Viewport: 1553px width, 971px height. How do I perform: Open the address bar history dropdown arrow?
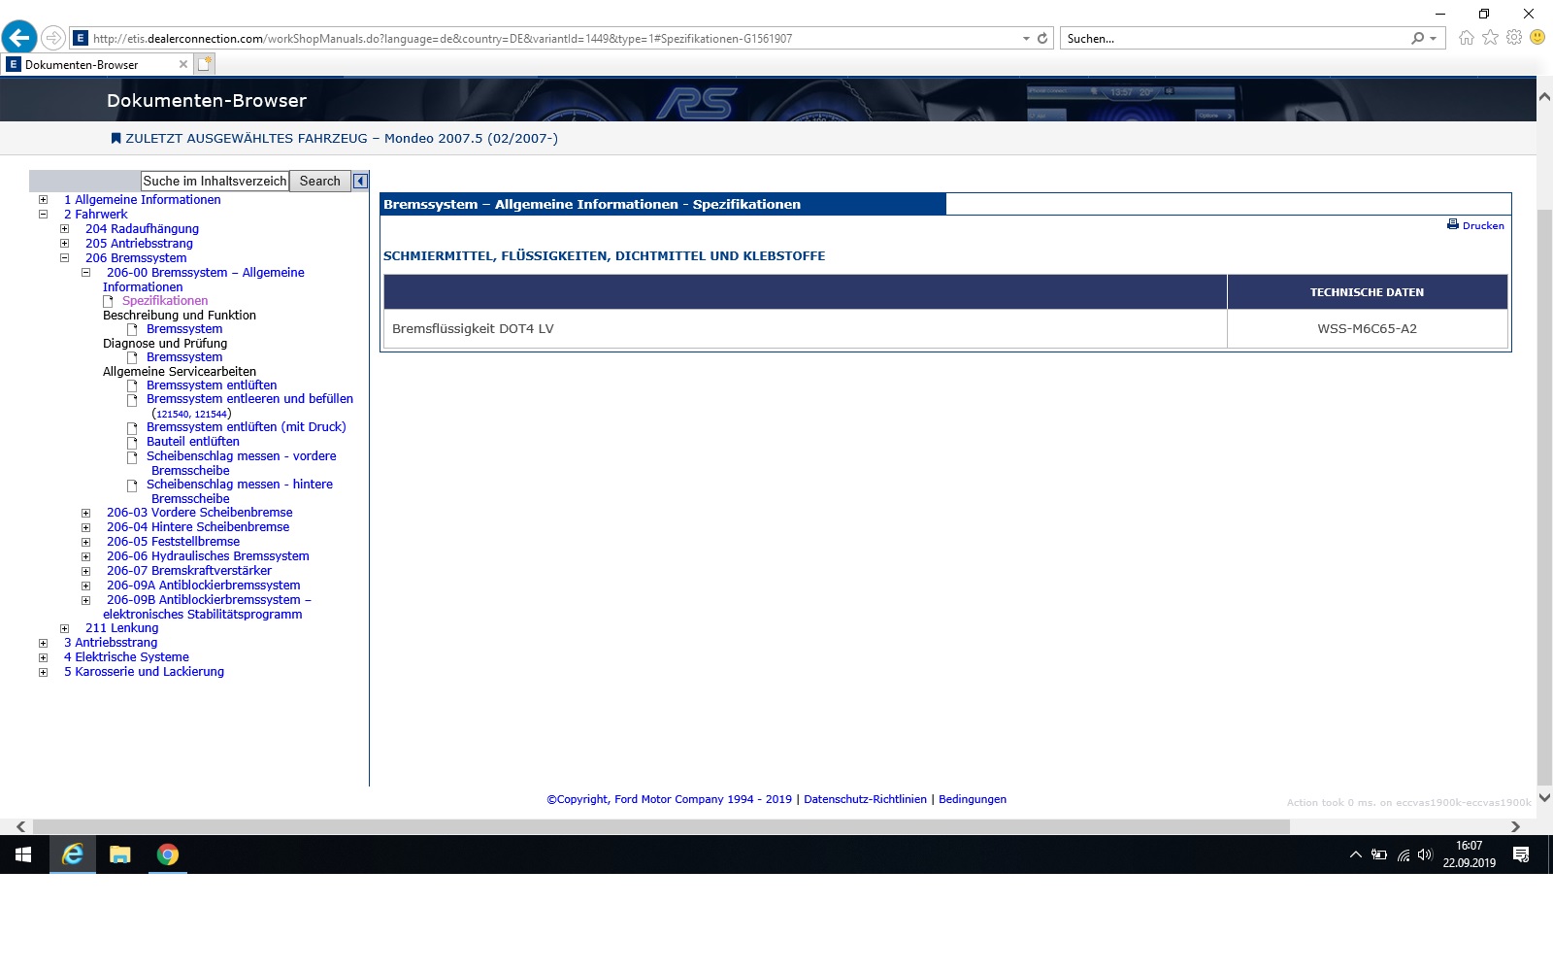pyautogui.click(x=1026, y=39)
